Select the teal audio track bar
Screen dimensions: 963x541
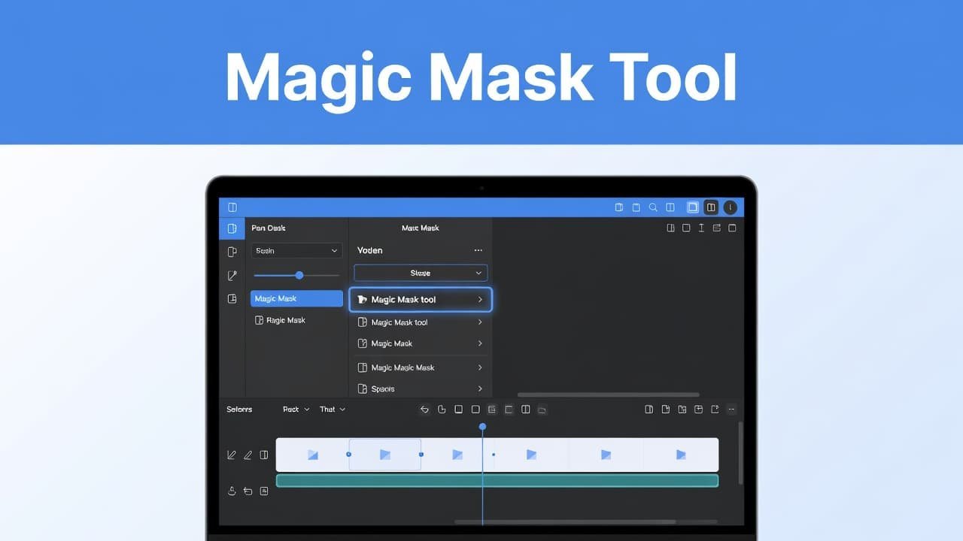point(497,480)
